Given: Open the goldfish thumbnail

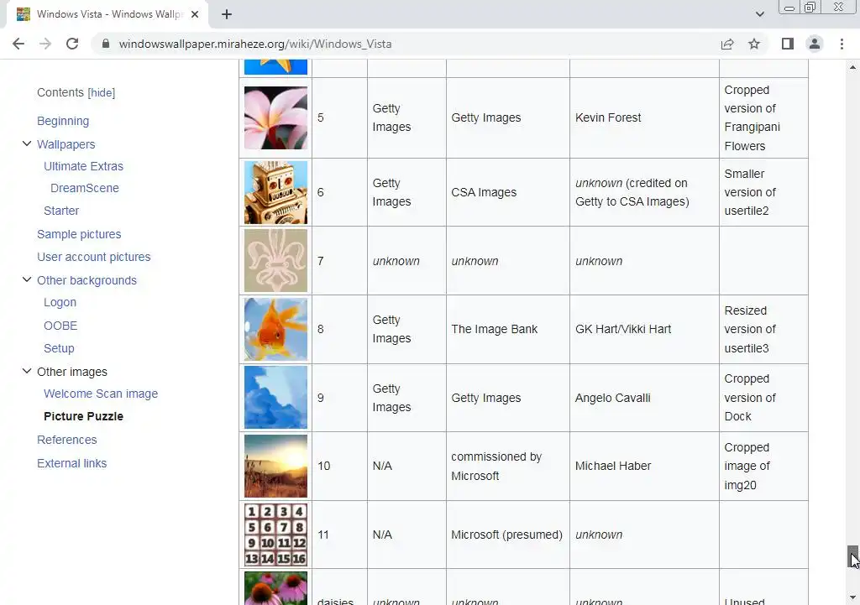Looking at the screenshot, I should pyautogui.click(x=275, y=330).
